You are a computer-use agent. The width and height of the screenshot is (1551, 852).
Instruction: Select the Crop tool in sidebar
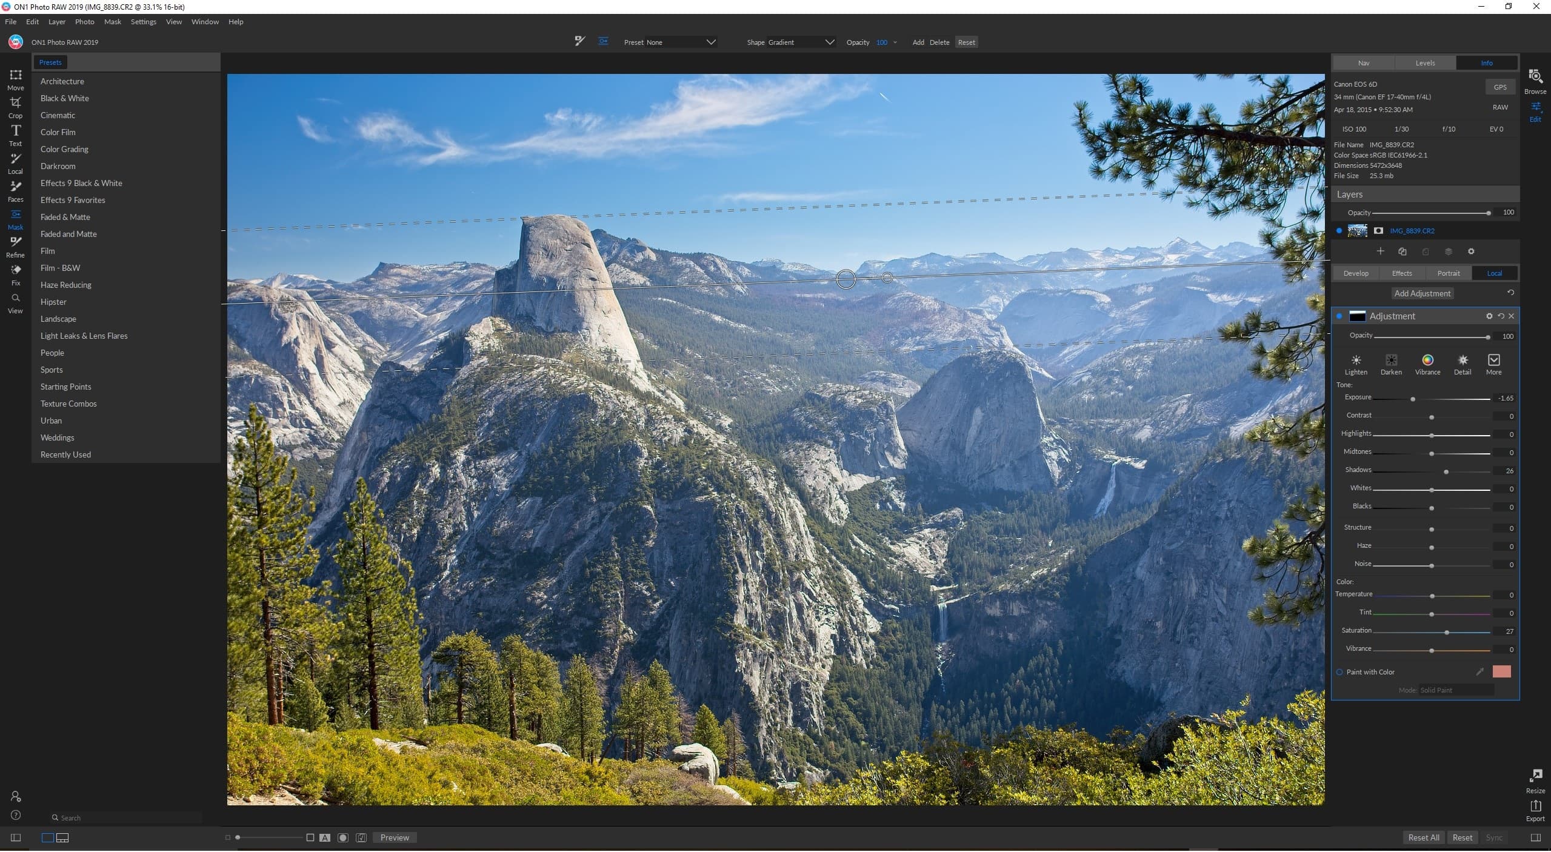16,102
